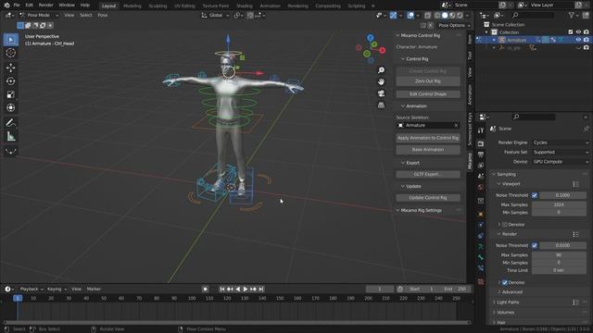Adjust viewport Max Samples 1024 field
The image size is (593, 333).
coord(559,204)
